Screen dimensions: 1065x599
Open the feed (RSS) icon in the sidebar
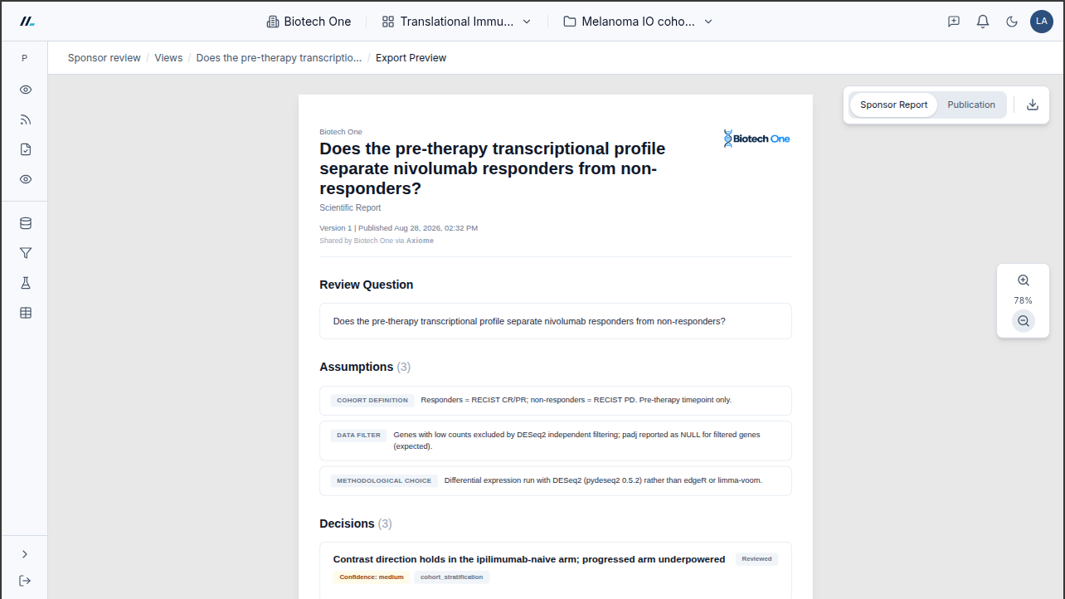coord(26,119)
